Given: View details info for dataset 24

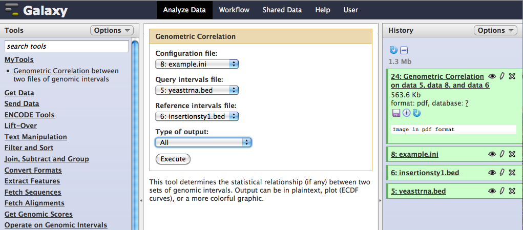Looking at the screenshot, I should coord(406,113).
